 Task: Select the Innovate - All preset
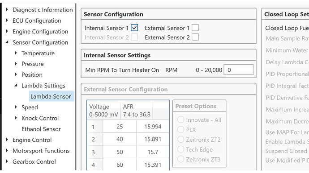pyautogui.click(x=181, y=119)
